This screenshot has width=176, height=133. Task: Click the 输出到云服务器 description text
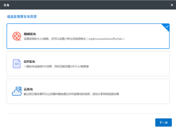(x=71, y=94)
